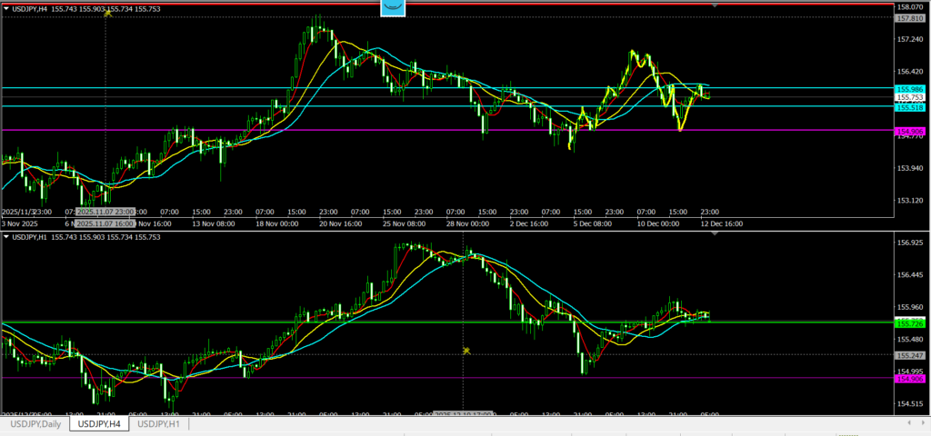Click the 155.247 price label on H1 chart
931x436 pixels.
[910, 354]
